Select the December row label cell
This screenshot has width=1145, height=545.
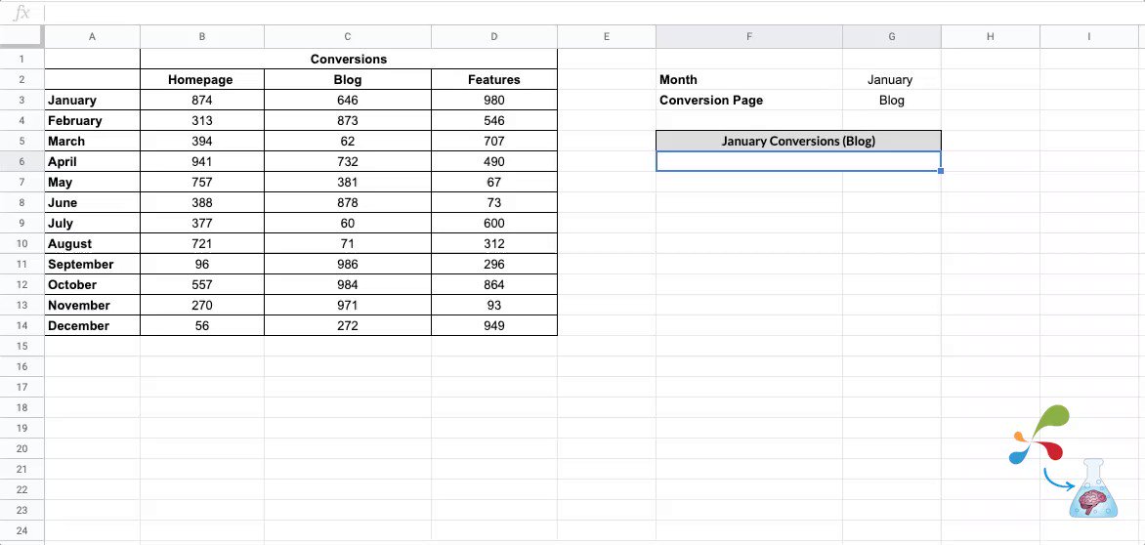92,325
